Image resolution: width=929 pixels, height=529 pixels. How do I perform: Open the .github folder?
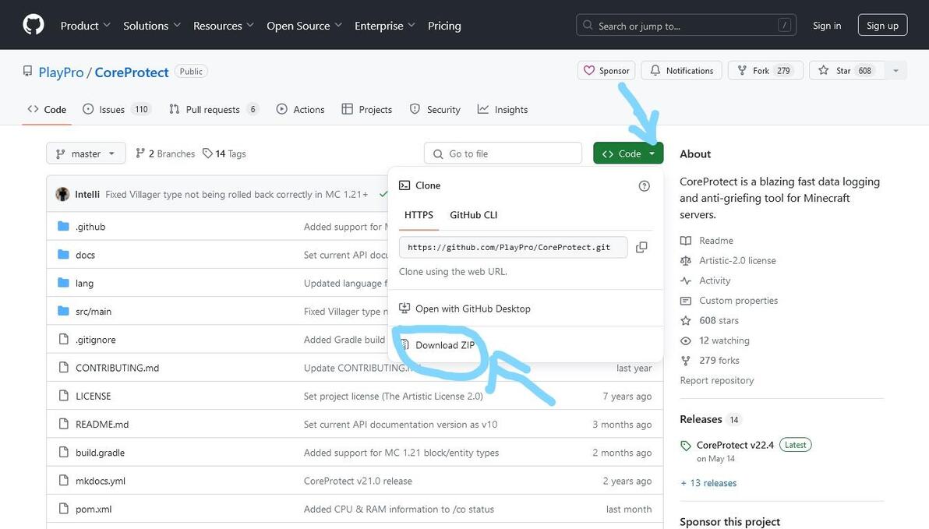click(90, 227)
